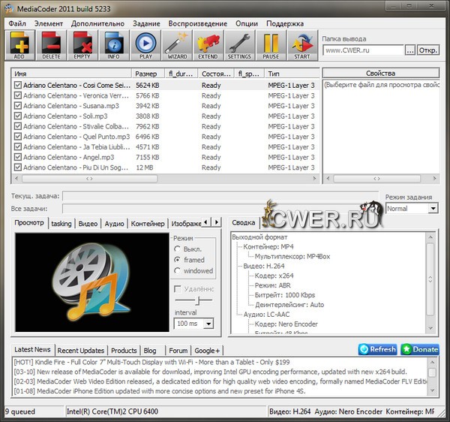Click the Kindle Fire [HOT!] news link
This screenshot has width=450, height=422.
coord(151,362)
